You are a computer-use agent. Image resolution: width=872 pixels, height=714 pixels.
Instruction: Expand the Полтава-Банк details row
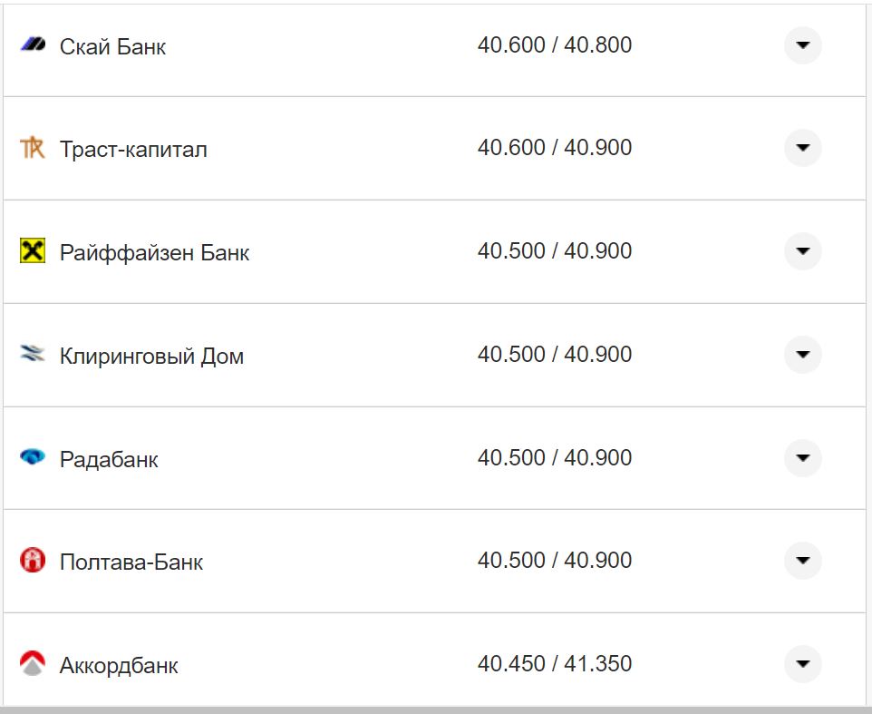(x=801, y=561)
